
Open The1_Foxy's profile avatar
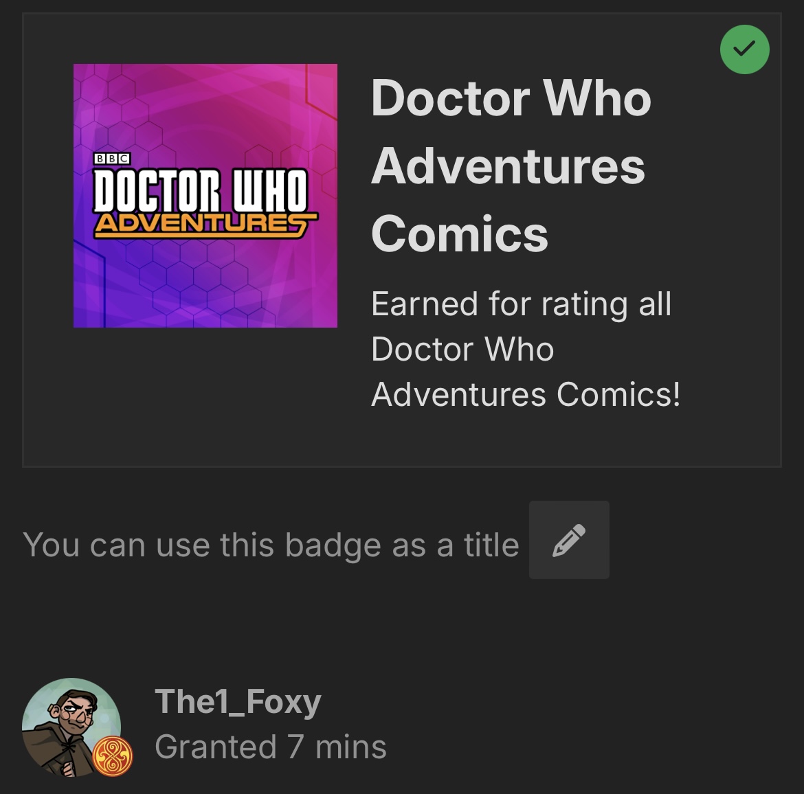[x=71, y=727]
